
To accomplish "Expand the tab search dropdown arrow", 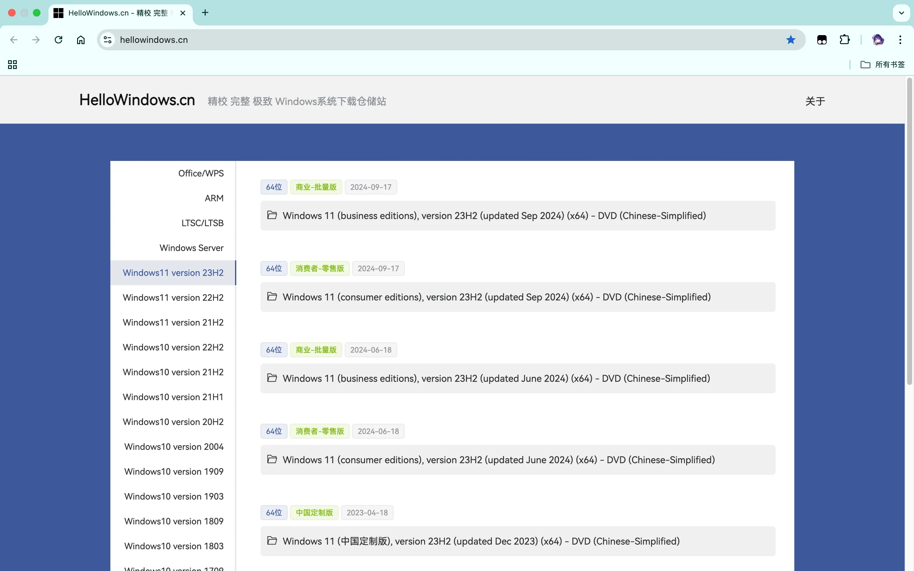I will coord(901,13).
